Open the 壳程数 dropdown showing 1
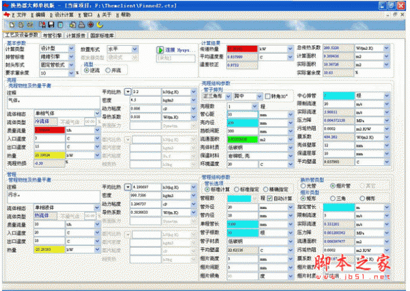The width and height of the screenshot is (410, 291). point(254,106)
